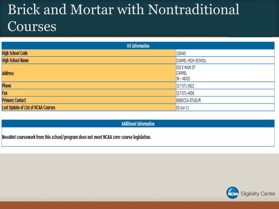Select phone number 317-571-5922

coord(185,86)
